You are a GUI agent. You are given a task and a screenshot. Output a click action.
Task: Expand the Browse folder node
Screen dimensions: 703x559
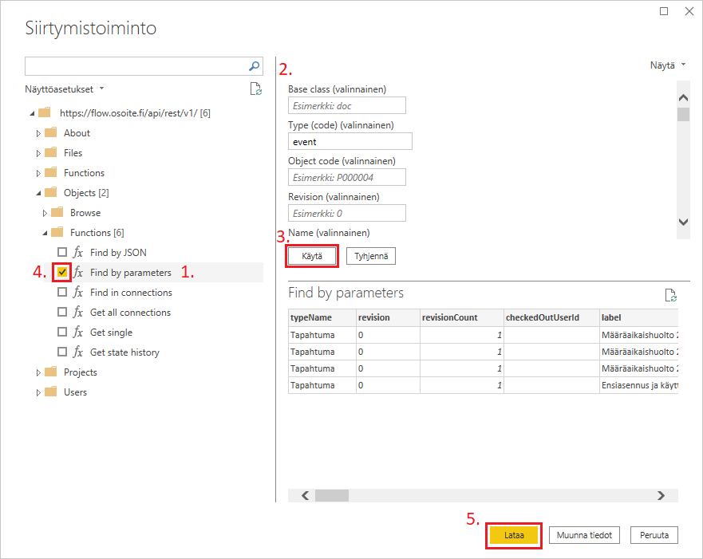[x=45, y=213]
